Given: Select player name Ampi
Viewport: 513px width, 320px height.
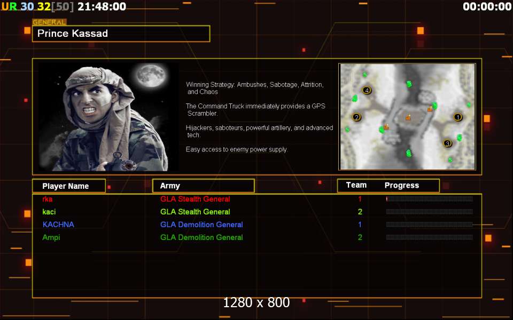Looking at the screenshot, I should coord(51,237).
